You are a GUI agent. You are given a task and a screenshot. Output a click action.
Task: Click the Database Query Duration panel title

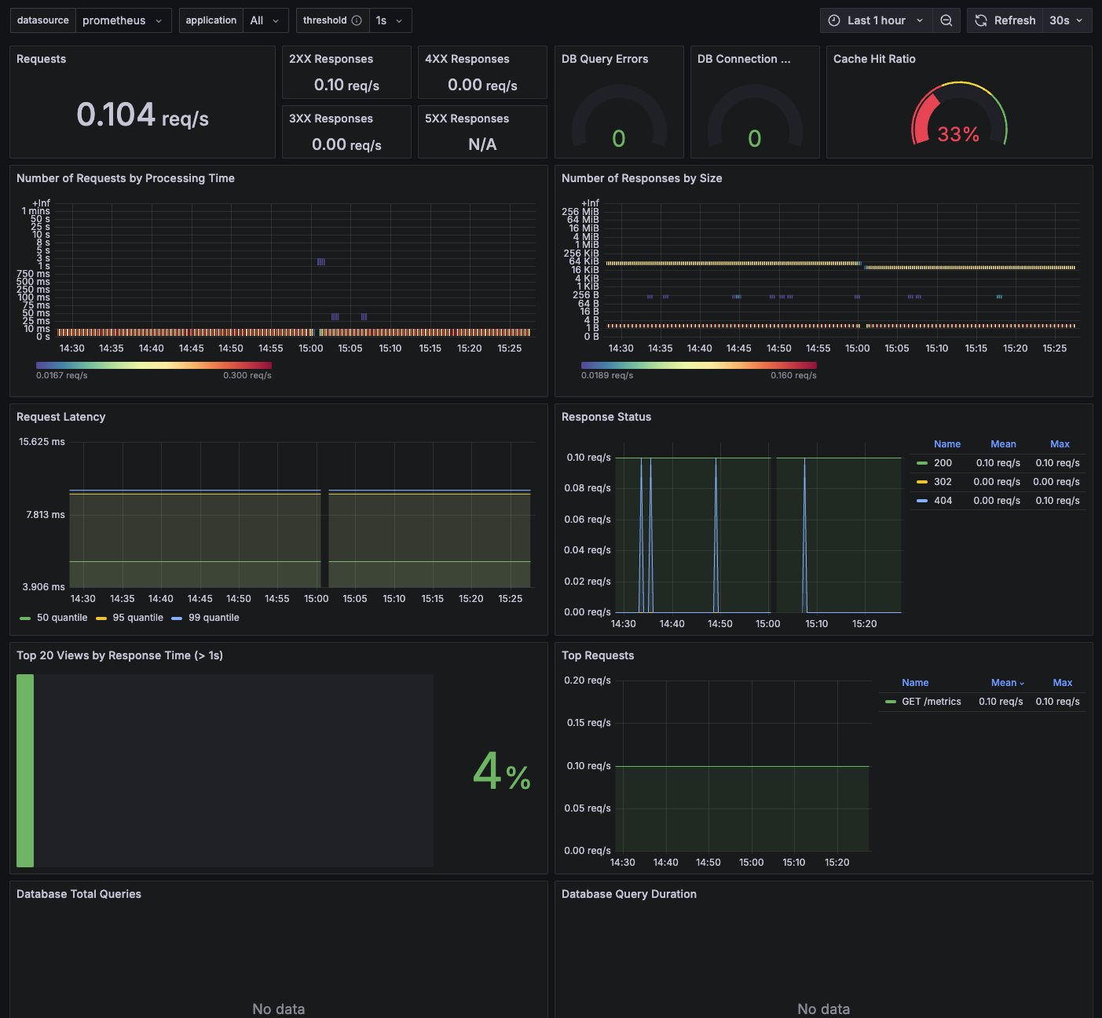point(629,894)
